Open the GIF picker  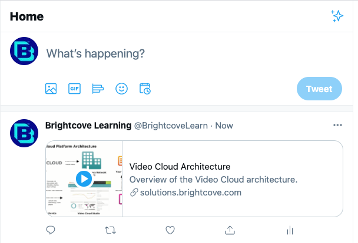tap(74, 89)
